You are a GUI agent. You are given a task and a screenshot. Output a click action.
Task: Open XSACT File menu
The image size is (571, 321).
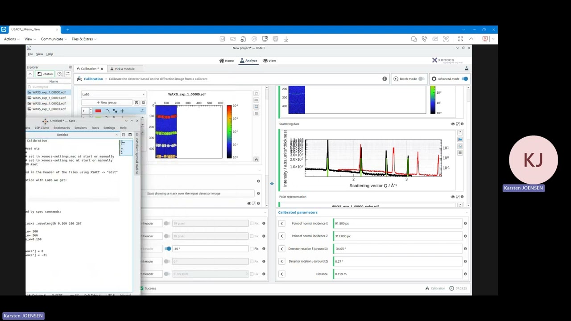30,54
